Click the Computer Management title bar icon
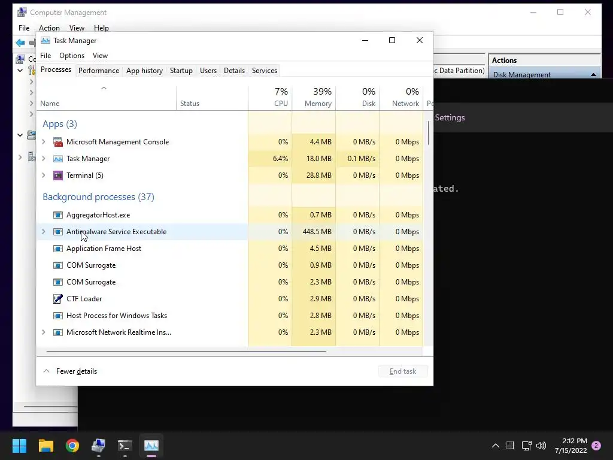 pos(22,12)
